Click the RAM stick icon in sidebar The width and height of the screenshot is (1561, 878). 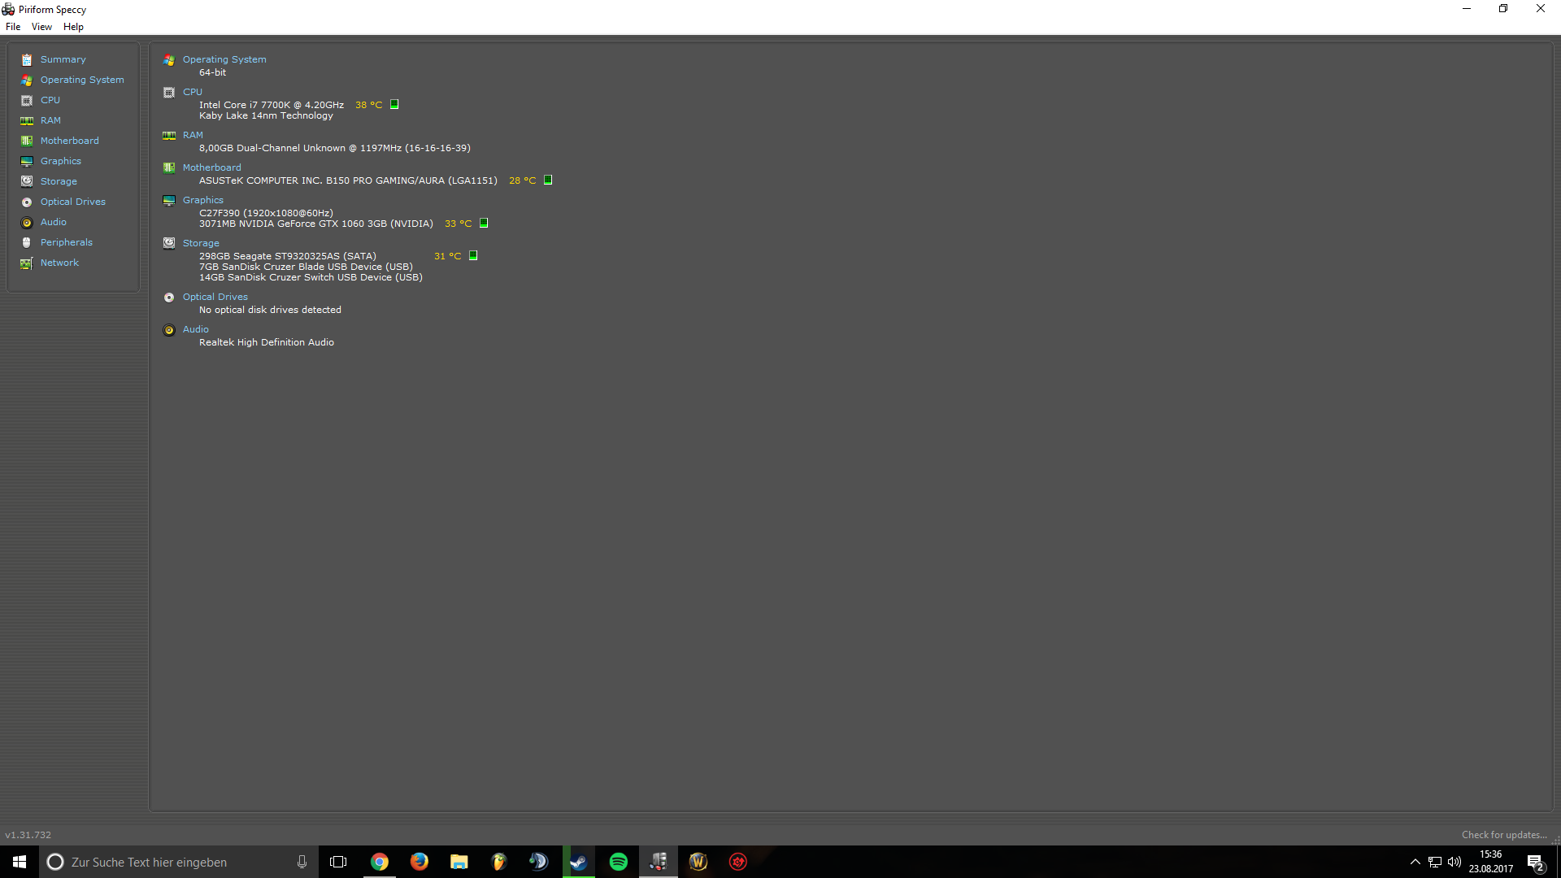pos(27,121)
